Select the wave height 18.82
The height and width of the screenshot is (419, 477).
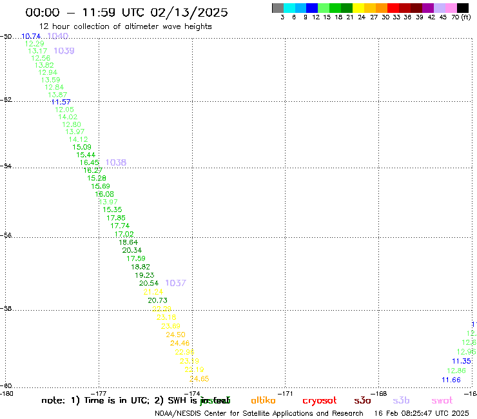pyautogui.click(x=141, y=267)
